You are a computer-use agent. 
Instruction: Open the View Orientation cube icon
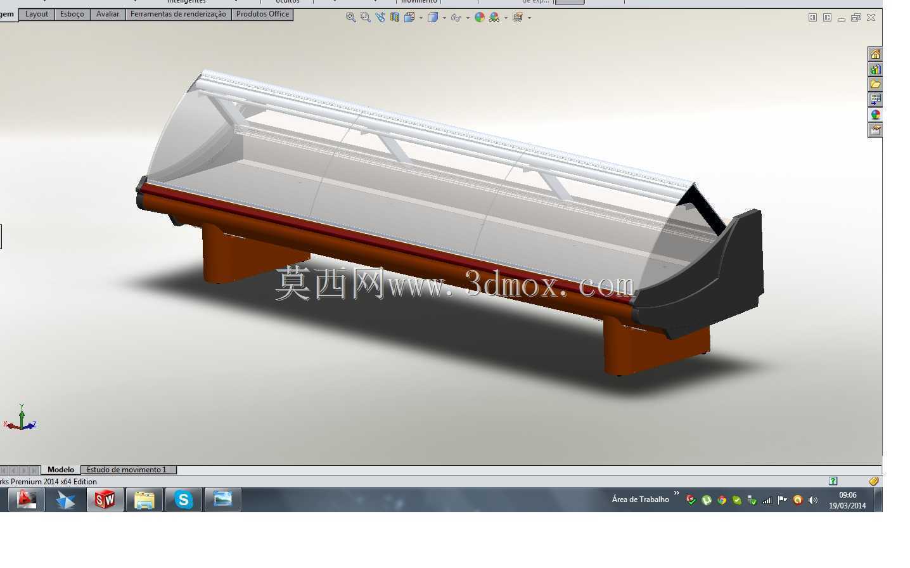(x=409, y=18)
